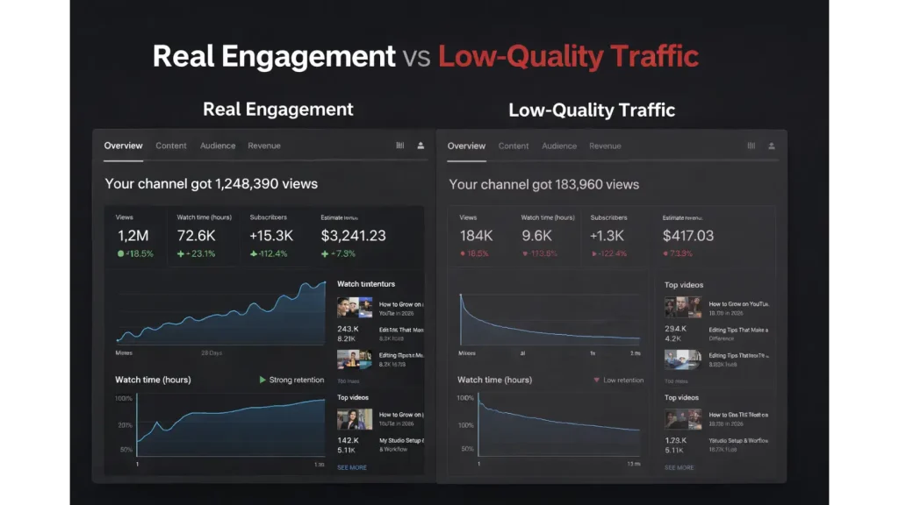Click the bar chart icon in Real Engagement panel
The image size is (899, 505).
tap(400, 146)
